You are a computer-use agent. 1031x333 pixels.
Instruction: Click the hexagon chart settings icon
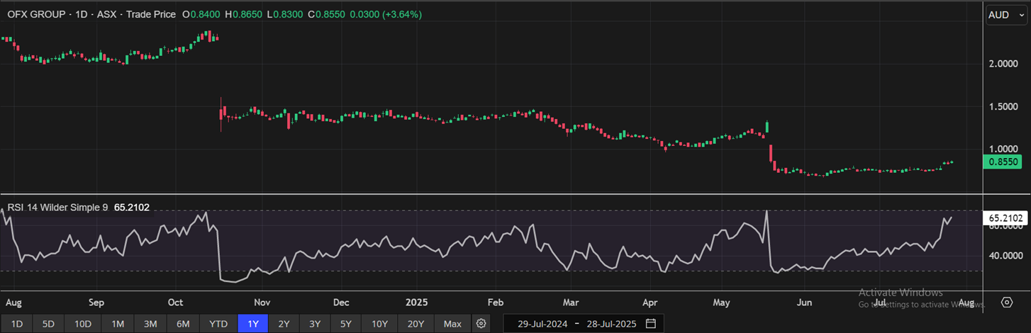tap(1007, 303)
